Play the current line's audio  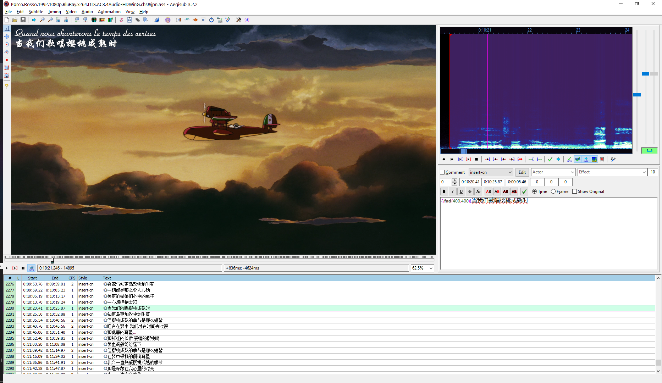(x=468, y=159)
